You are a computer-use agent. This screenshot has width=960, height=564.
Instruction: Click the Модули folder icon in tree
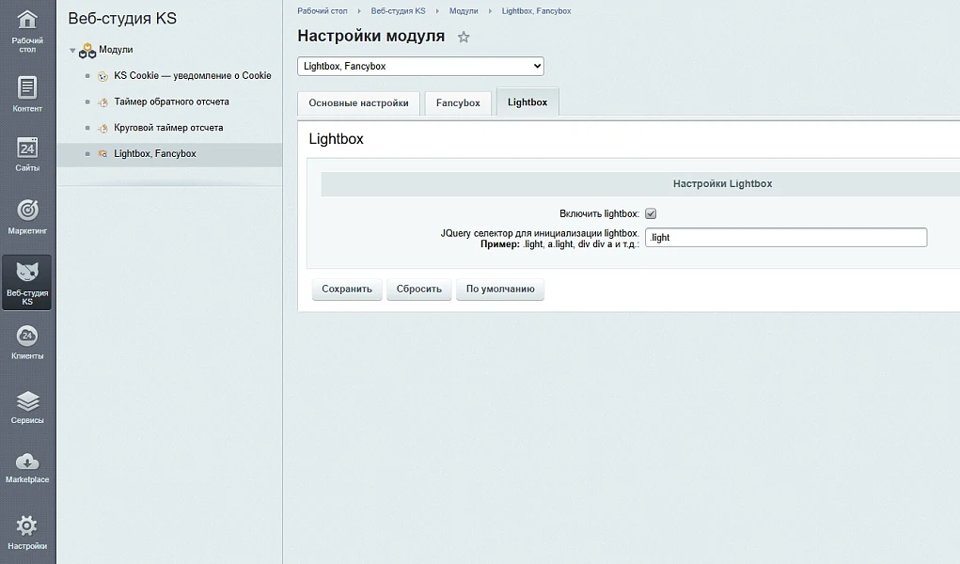point(87,51)
